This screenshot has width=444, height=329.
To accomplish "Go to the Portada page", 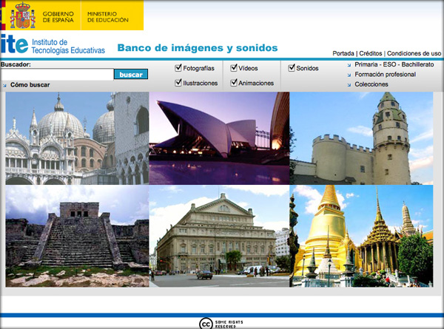I will click(x=343, y=53).
